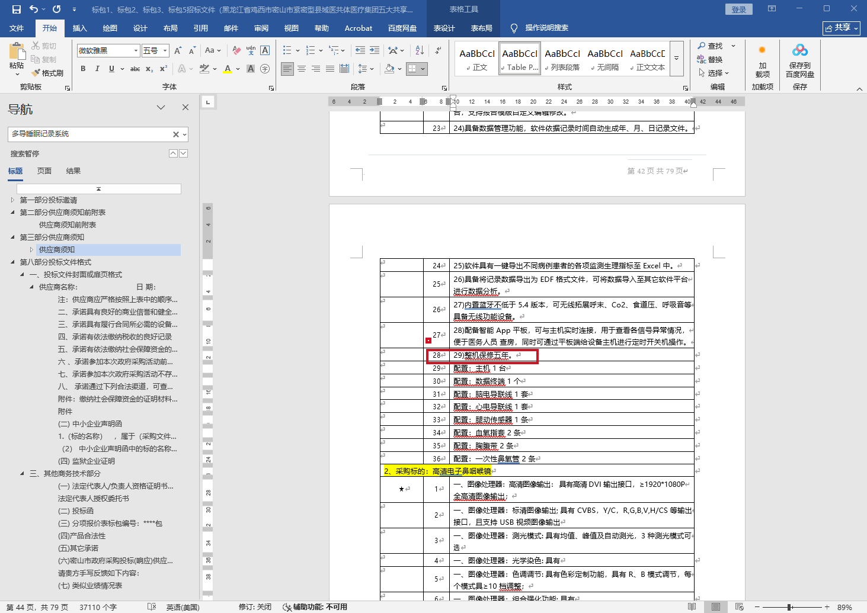Show or hide paragraph marks
The height and width of the screenshot is (613, 867).
click(x=437, y=51)
